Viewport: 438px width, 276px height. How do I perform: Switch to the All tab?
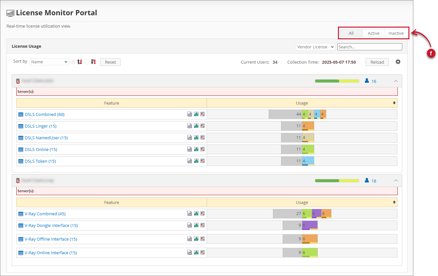pos(351,33)
